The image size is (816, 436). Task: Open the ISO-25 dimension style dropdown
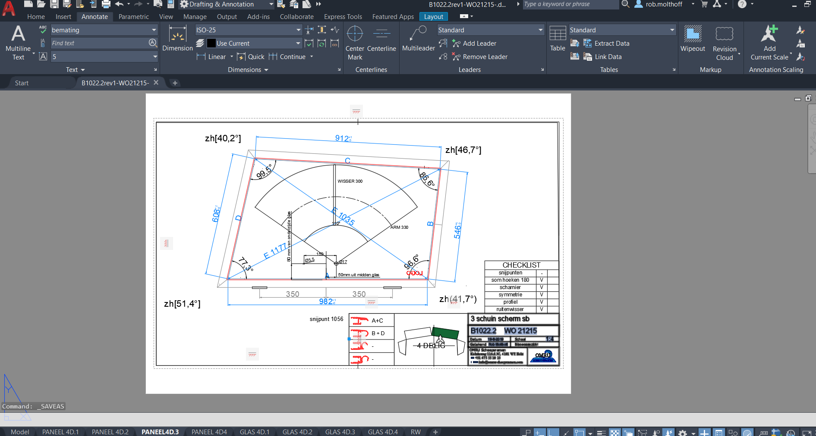[298, 30]
